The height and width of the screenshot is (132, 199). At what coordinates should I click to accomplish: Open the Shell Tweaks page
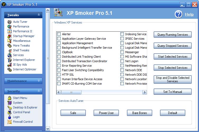[x=21, y=50]
